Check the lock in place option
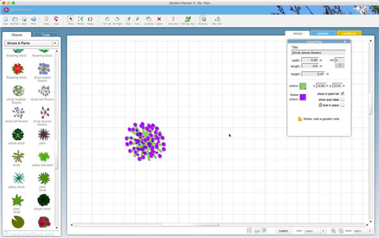The width and height of the screenshot is (379, 238). click(x=342, y=105)
